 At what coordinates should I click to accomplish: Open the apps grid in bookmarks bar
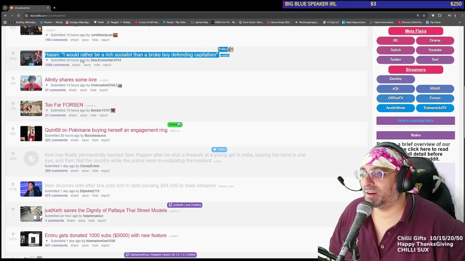(5, 22)
